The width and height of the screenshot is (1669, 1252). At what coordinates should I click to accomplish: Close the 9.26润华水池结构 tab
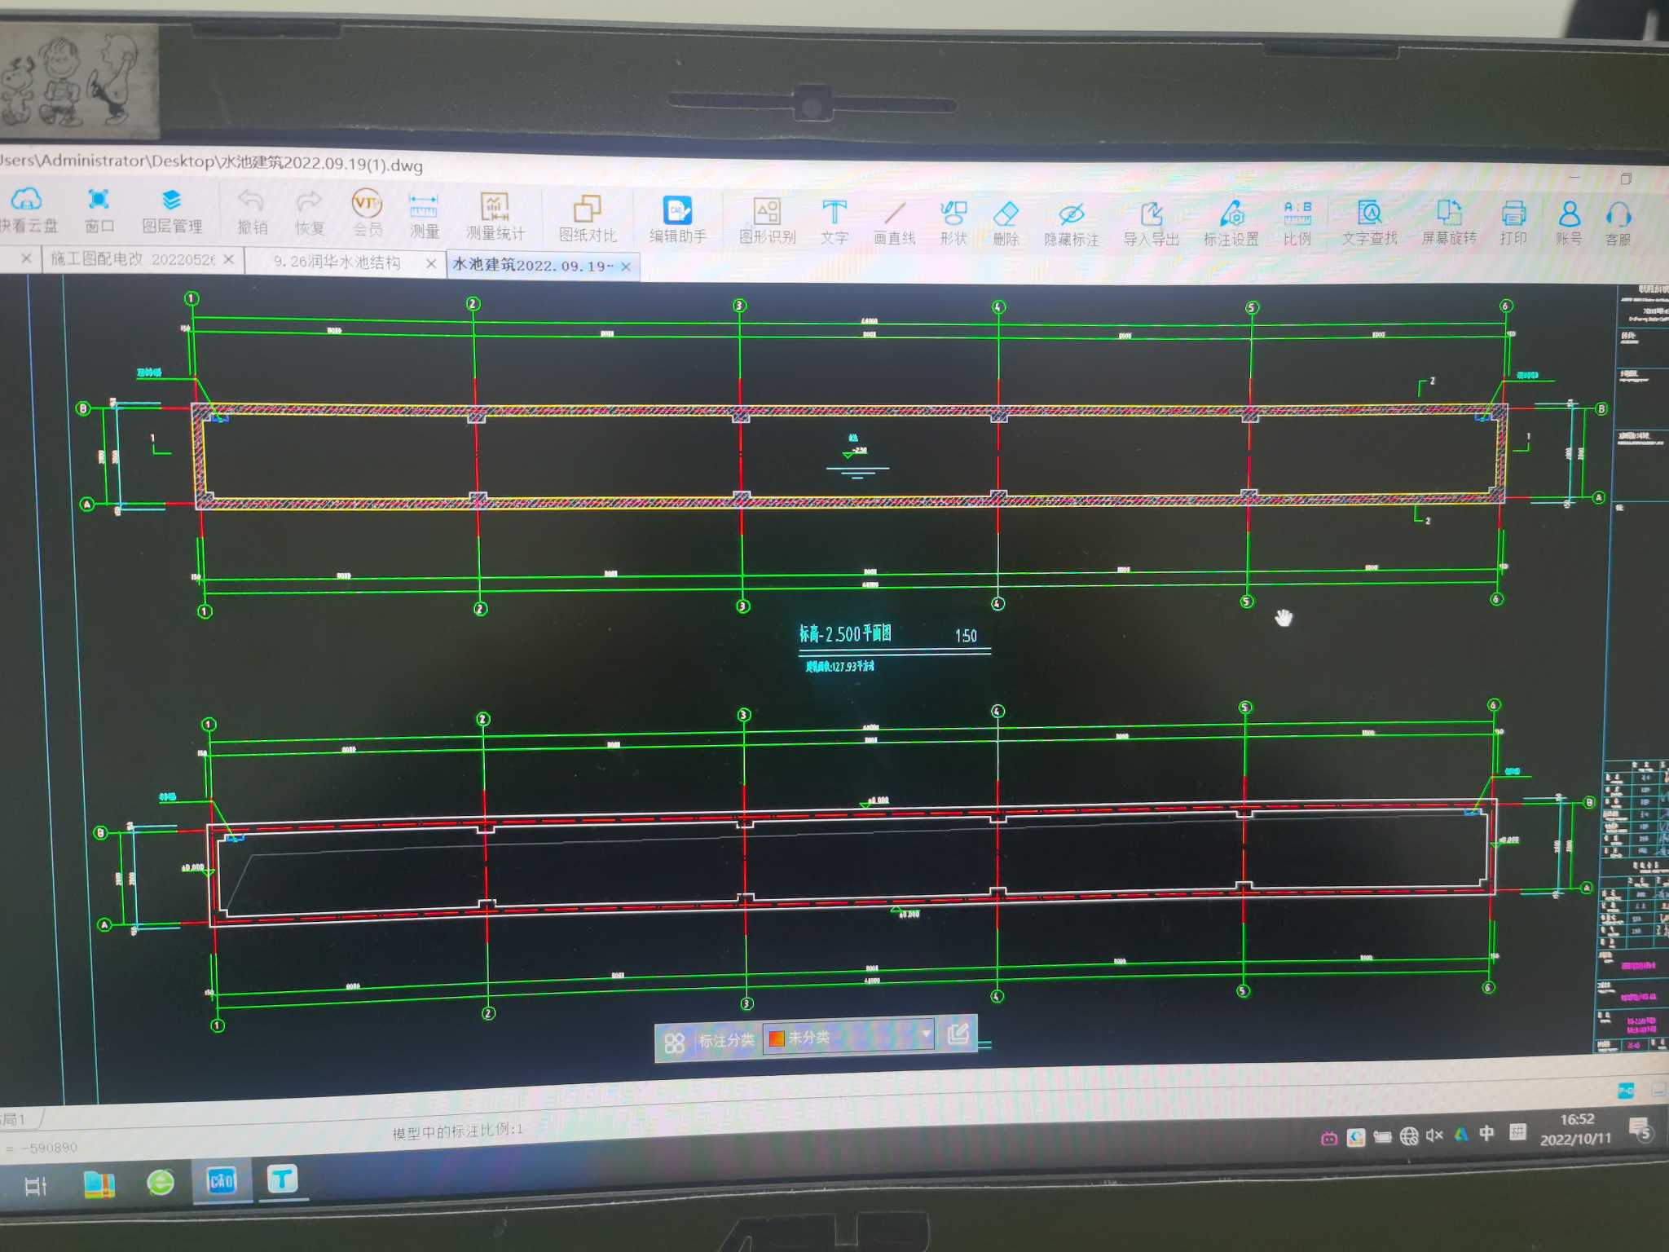pos(431,263)
